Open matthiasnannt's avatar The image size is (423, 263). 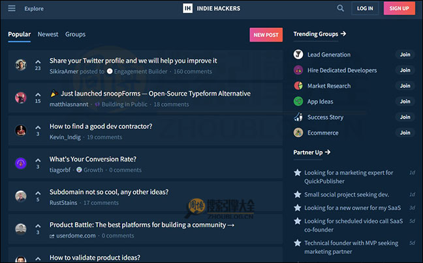[21, 98]
